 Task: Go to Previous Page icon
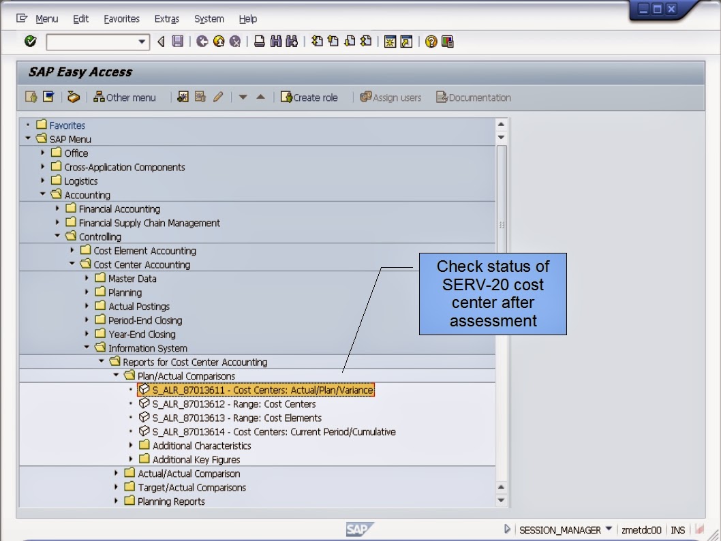pos(333,42)
